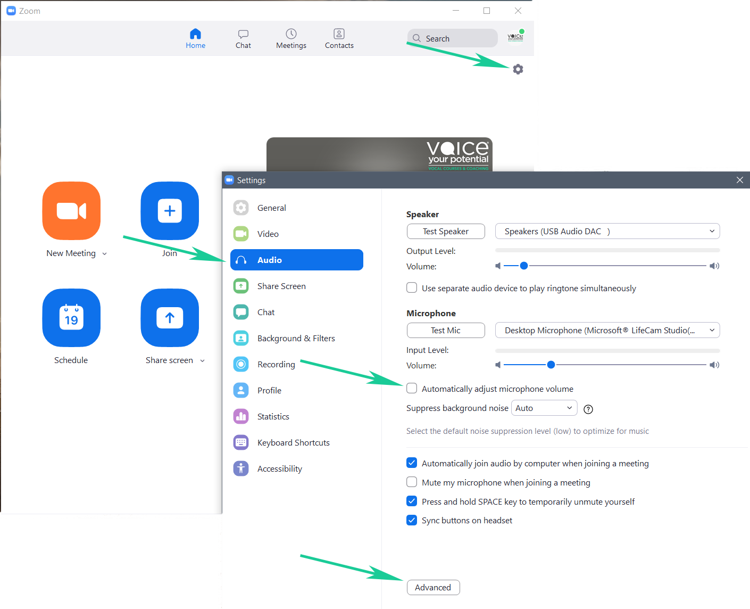Click the Profile sidebar icon
The height and width of the screenshot is (609, 750).
click(x=241, y=390)
